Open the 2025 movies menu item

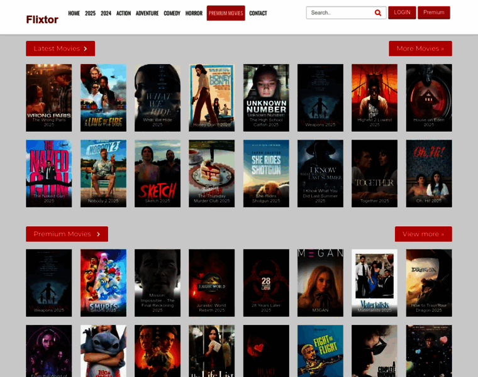pyautogui.click(x=90, y=13)
